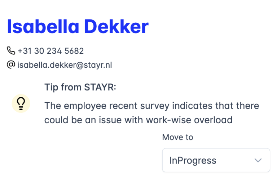277x178 pixels.
Task: Click the chevron arrow in Move to box
Action: click(x=258, y=160)
